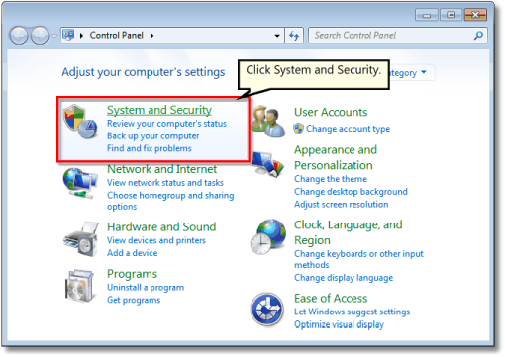Open the Network and Internet heading
Viewport: 505px width, 357px height.
tap(161, 169)
